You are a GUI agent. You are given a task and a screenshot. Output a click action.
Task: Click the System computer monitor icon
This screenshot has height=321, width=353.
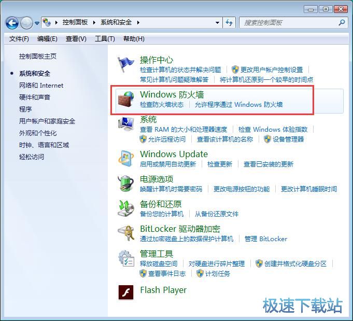[125, 124]
